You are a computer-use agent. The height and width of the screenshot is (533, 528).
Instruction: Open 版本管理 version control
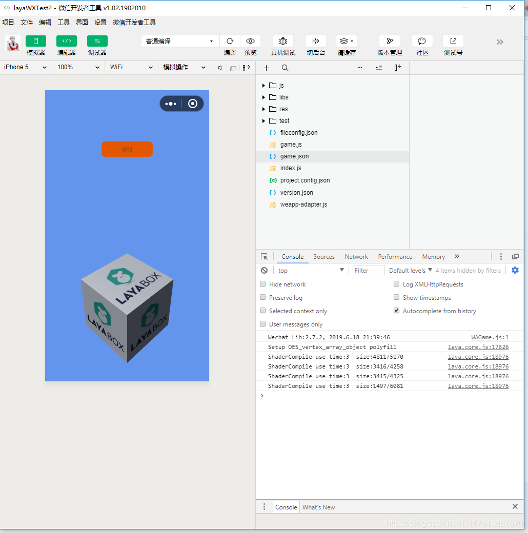click(x=390, y=41)
